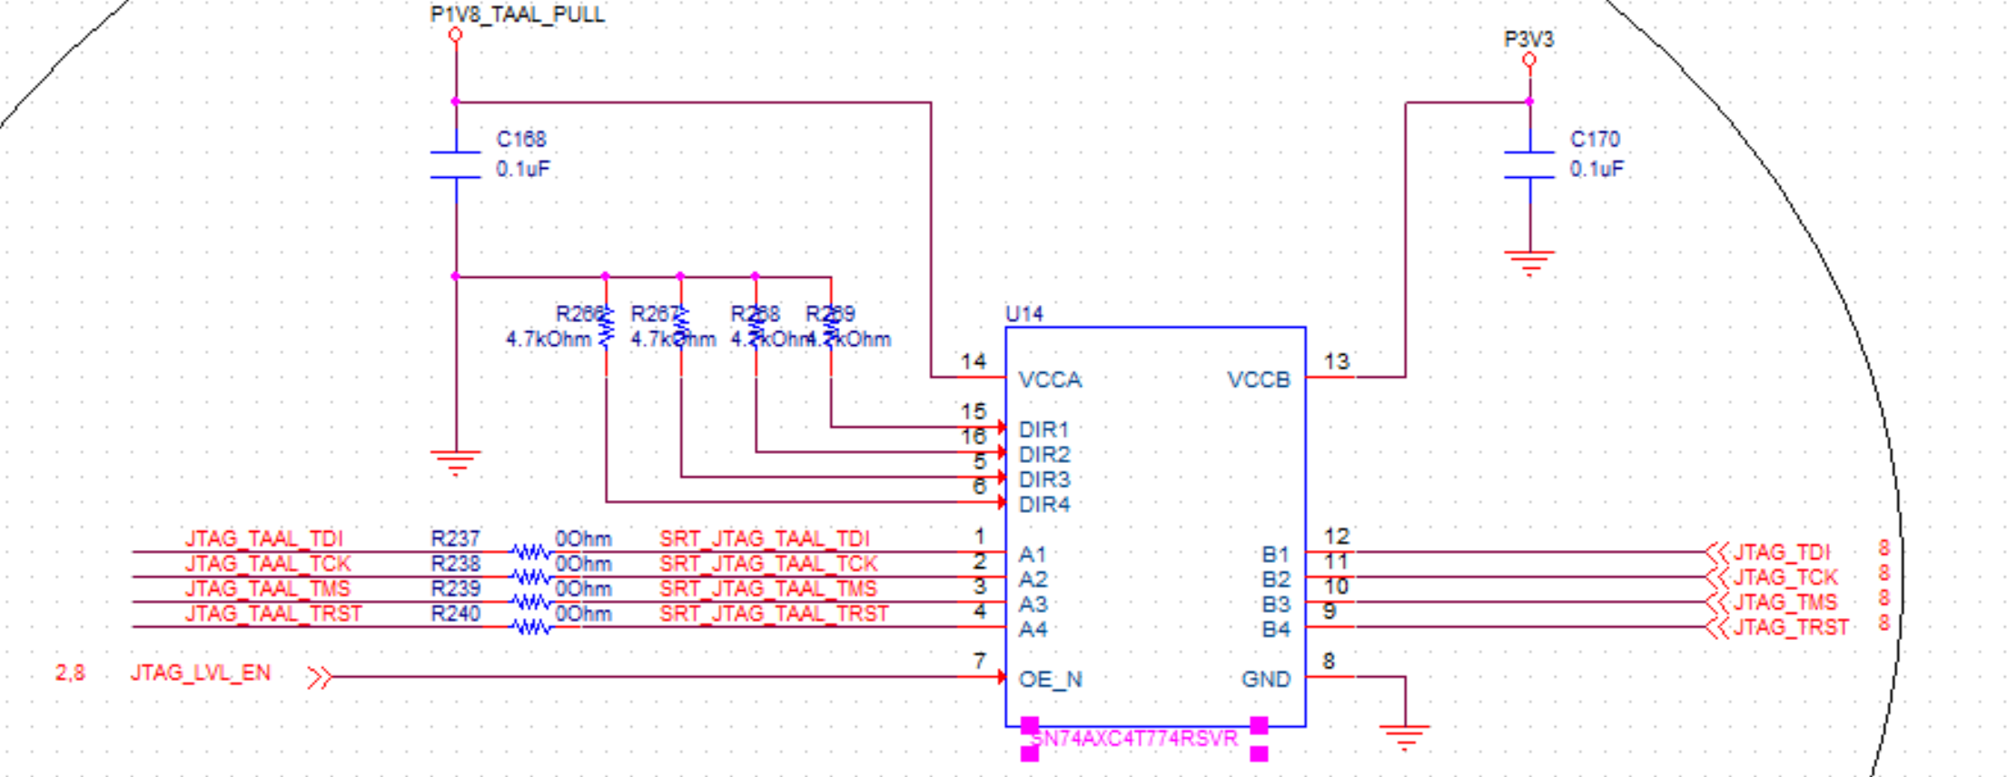Select the JTAG_TAAL_TCK net label

(x=268, y=564)
